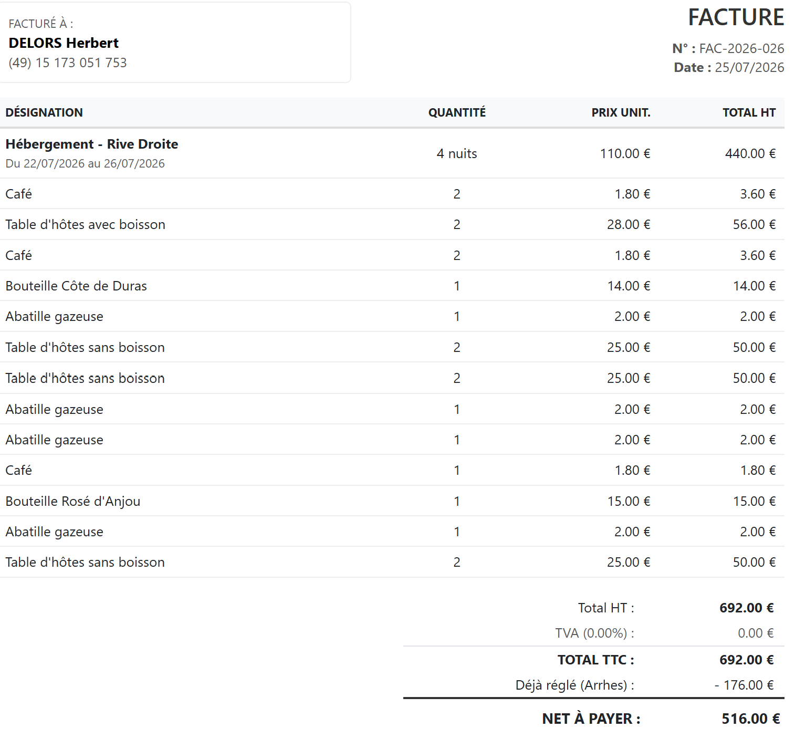The height and width of the screenshot is (749, 795).
Task: Click the 4 nuits quantity cell
Action: 457,153
